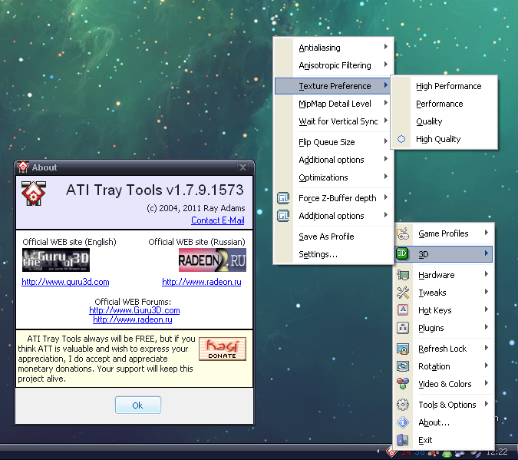Expand the Wait for Vertical Sync submenu arrow
This screenshot has height=460, width=518.
(385, 121)
